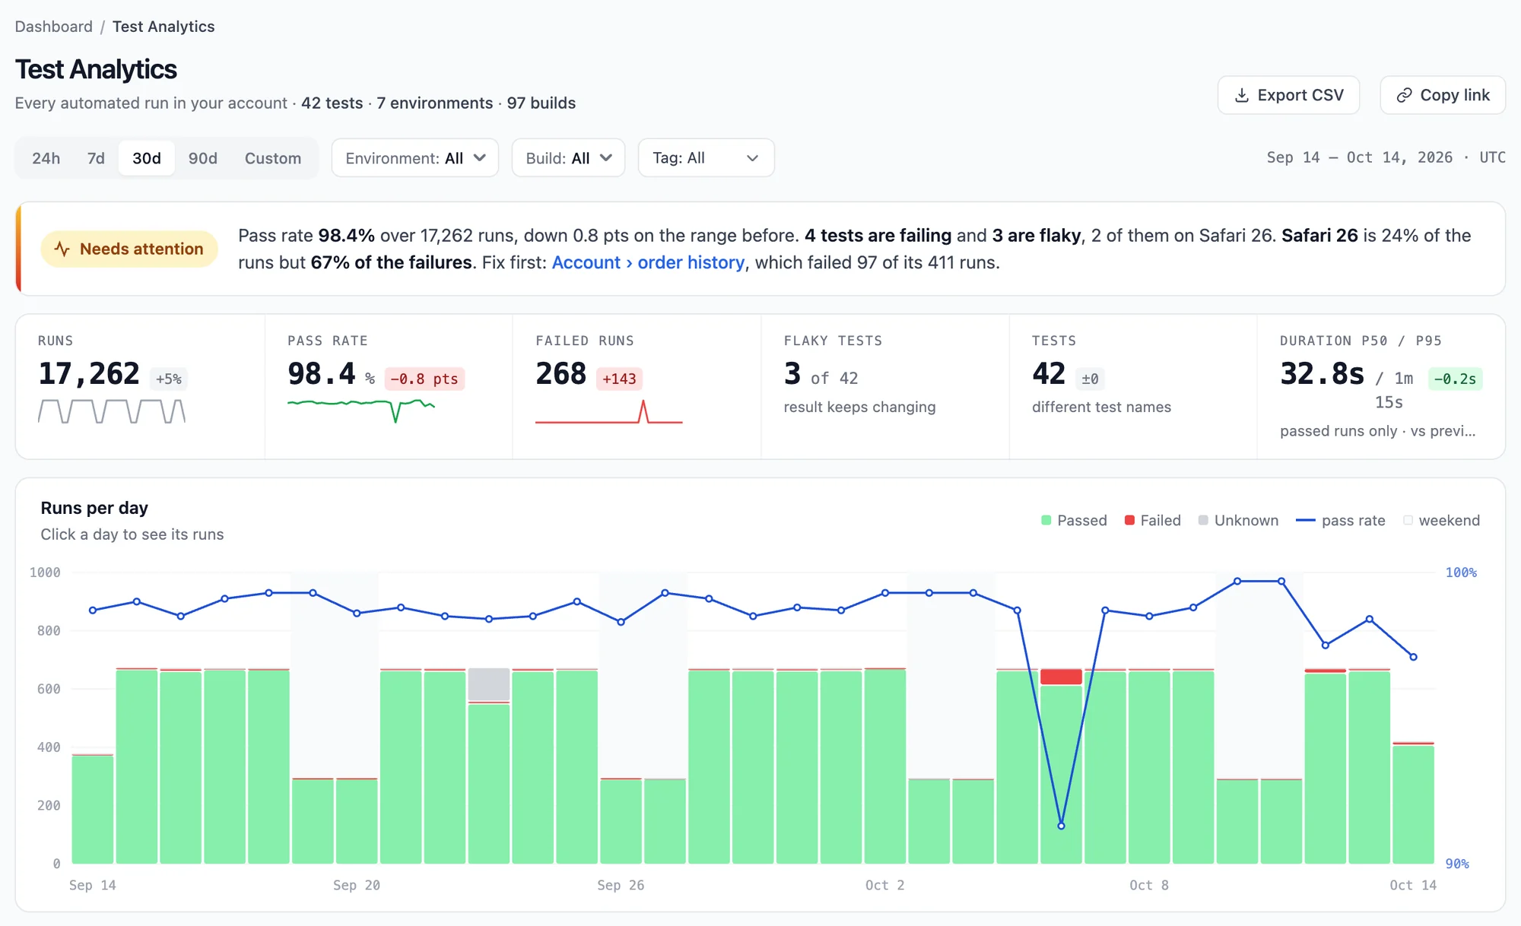The height and width of the screenshot is (926, 1521).
Task: Click the Oct 2 axis label
Action: click(885, 885)
